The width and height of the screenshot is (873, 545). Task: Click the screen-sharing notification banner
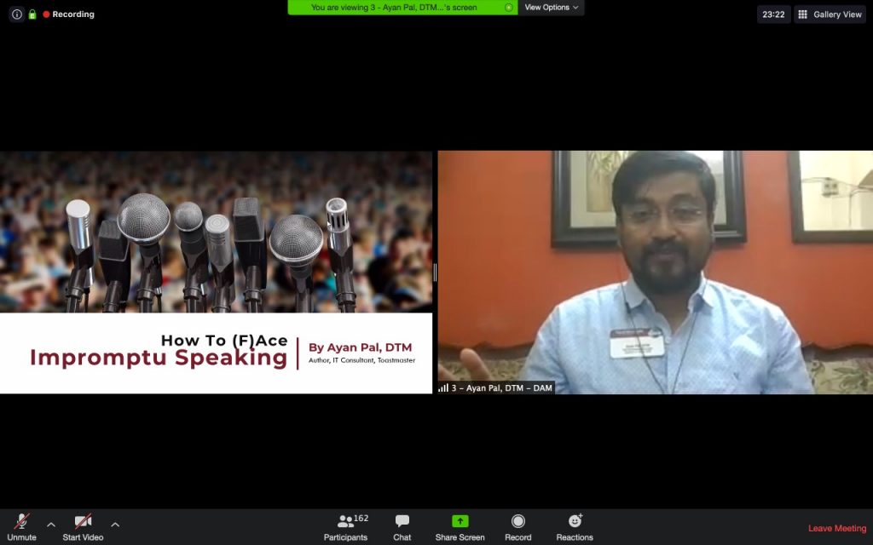pyautogui.click(x=402, y=8)
